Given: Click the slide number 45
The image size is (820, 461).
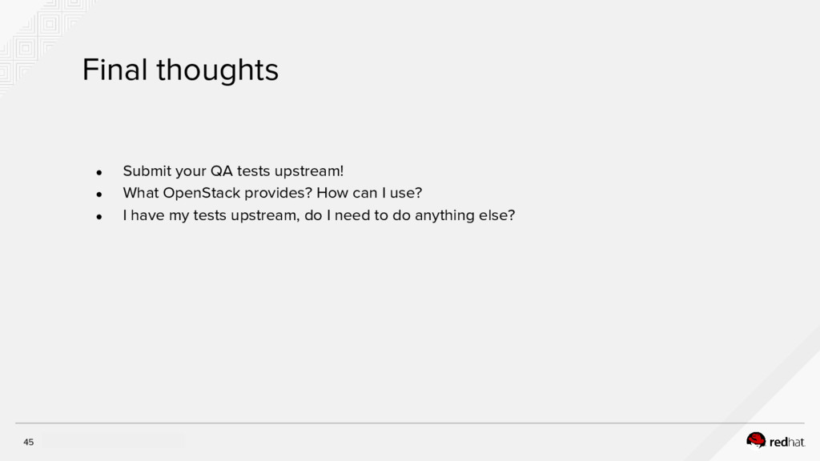Looking at the screenshot, I should (28, 442).
